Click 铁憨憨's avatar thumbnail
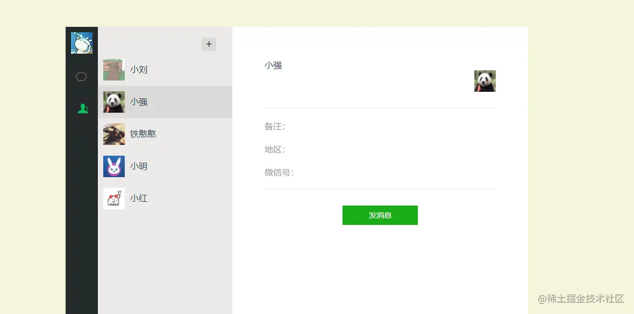 [x=114, y=134]
